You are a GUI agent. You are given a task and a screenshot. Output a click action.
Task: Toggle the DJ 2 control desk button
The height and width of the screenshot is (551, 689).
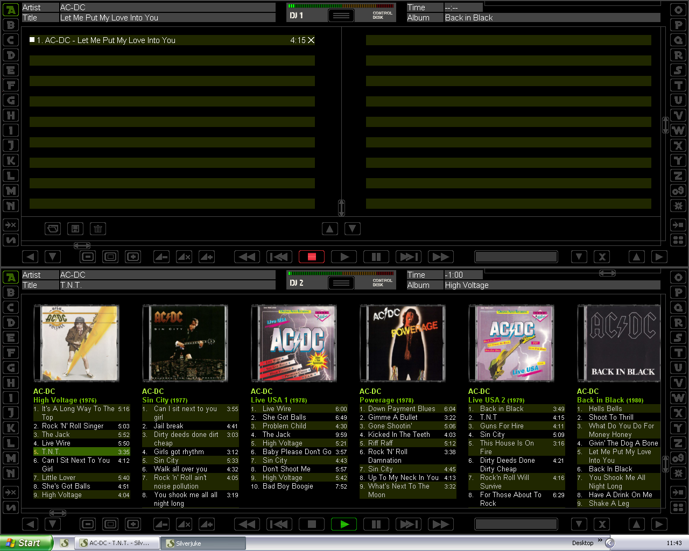[341, 283]
